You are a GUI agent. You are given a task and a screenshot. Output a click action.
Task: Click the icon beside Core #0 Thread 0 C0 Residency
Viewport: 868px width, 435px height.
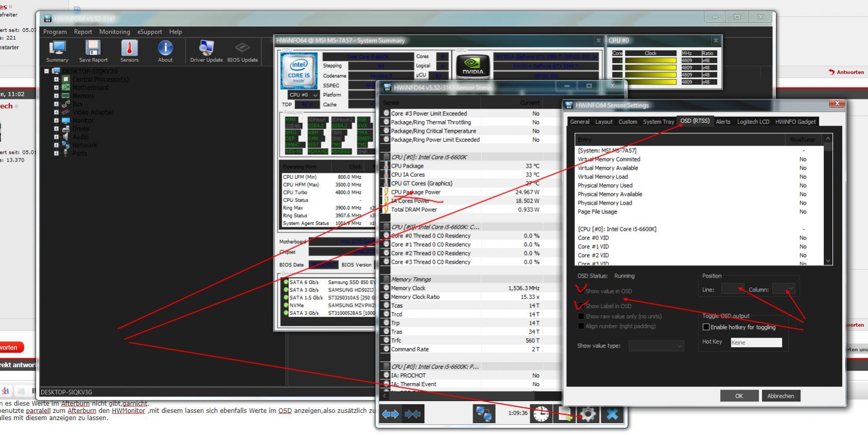point(387,236)
